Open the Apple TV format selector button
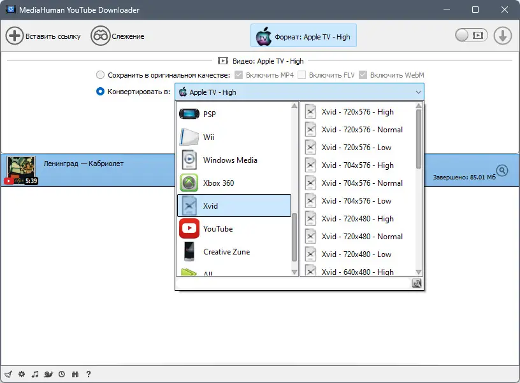The width and height of the screenshot is (520, 383). point(303,36)
